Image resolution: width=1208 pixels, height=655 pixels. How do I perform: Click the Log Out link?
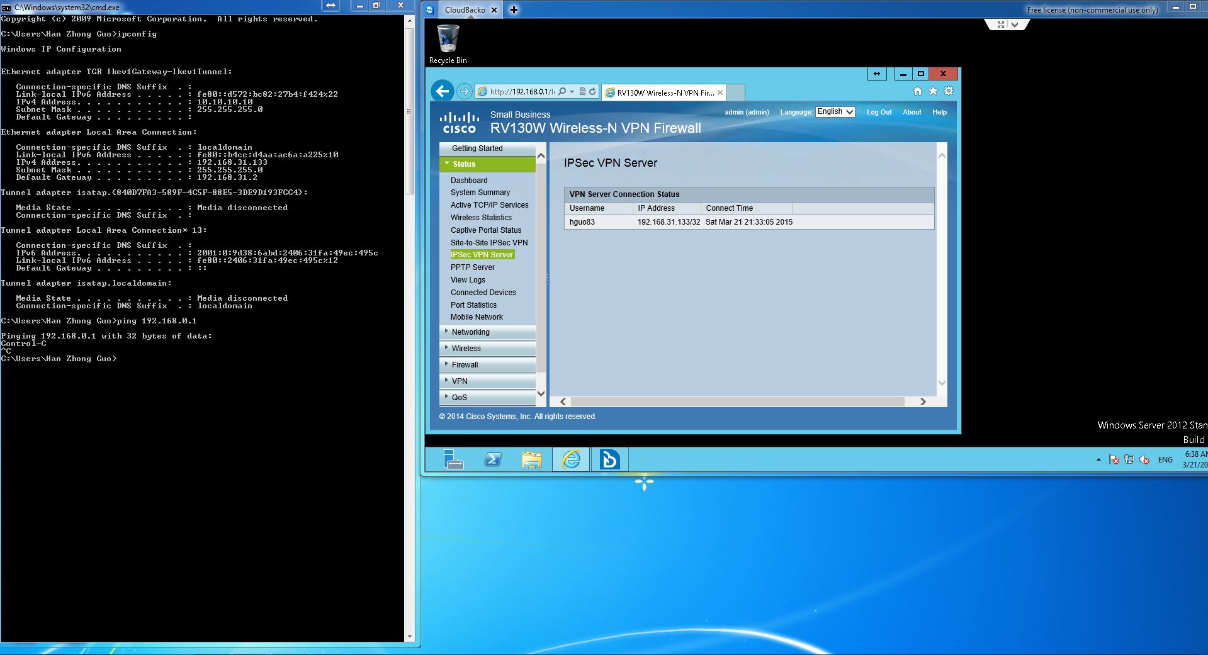point(879,112)
